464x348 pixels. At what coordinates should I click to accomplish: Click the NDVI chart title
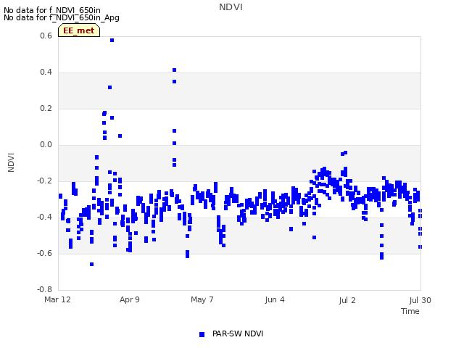coord(231,7)
